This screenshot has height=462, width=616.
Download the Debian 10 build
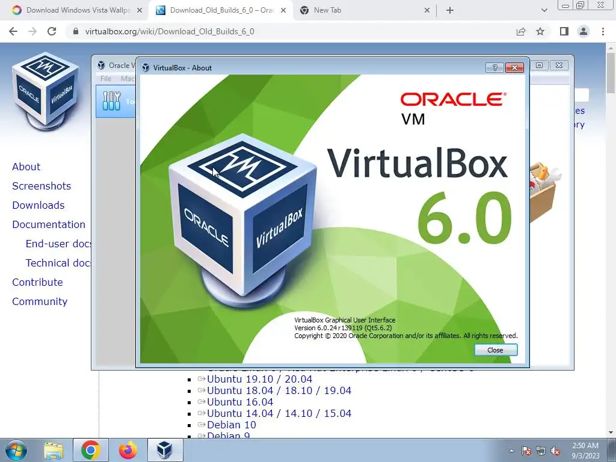click(x=231, y=425)
